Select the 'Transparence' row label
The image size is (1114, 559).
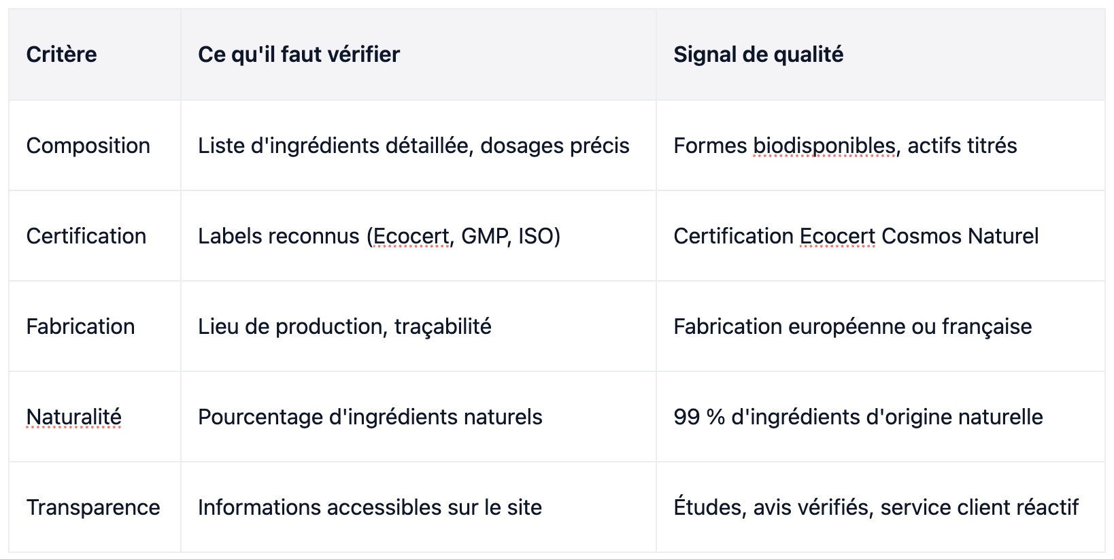[95, 507]
